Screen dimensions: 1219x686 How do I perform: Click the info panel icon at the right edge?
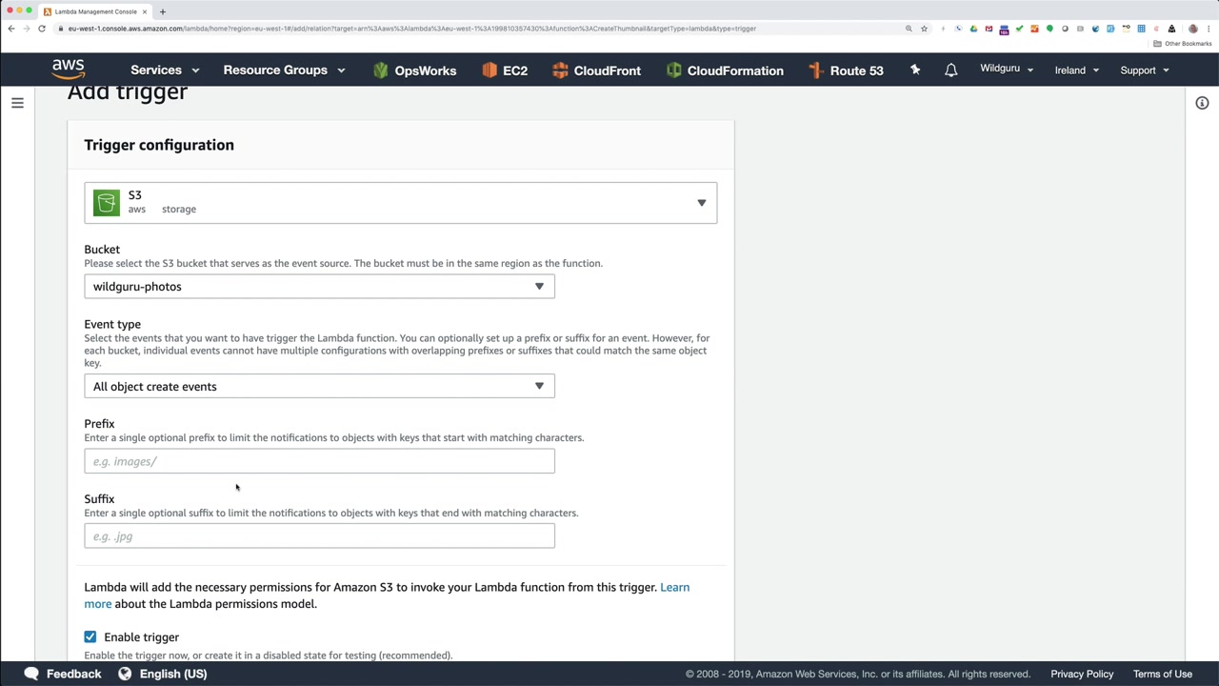point(1202,103)
